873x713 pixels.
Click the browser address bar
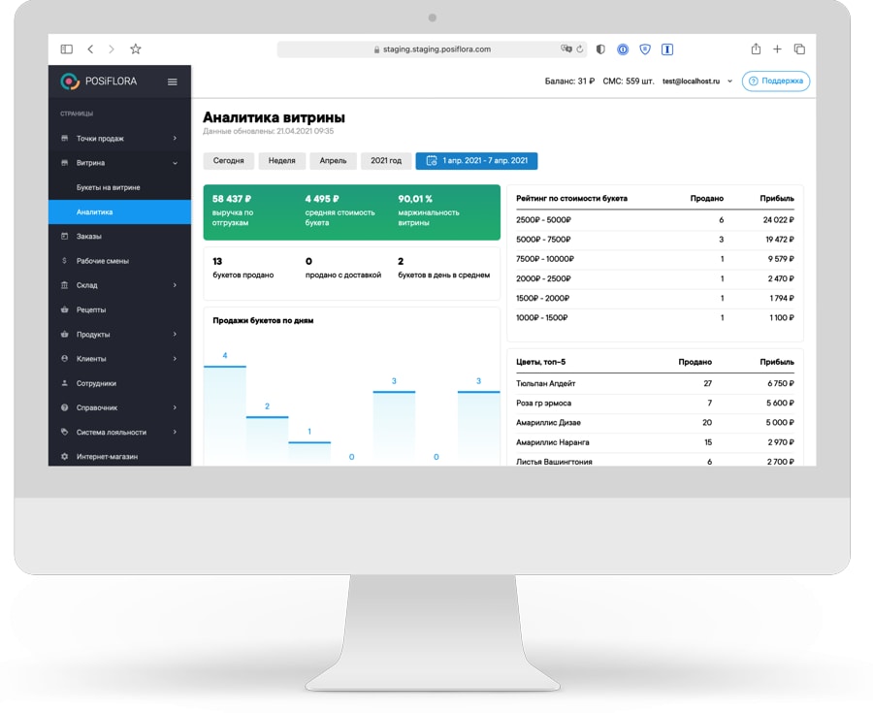pyautogui.click(x=432, y=49)
